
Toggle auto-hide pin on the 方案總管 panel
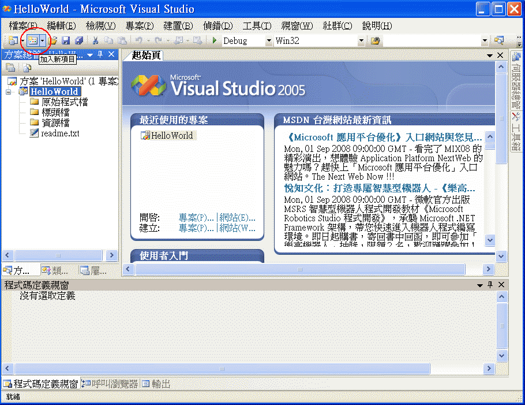coord(100,54)
